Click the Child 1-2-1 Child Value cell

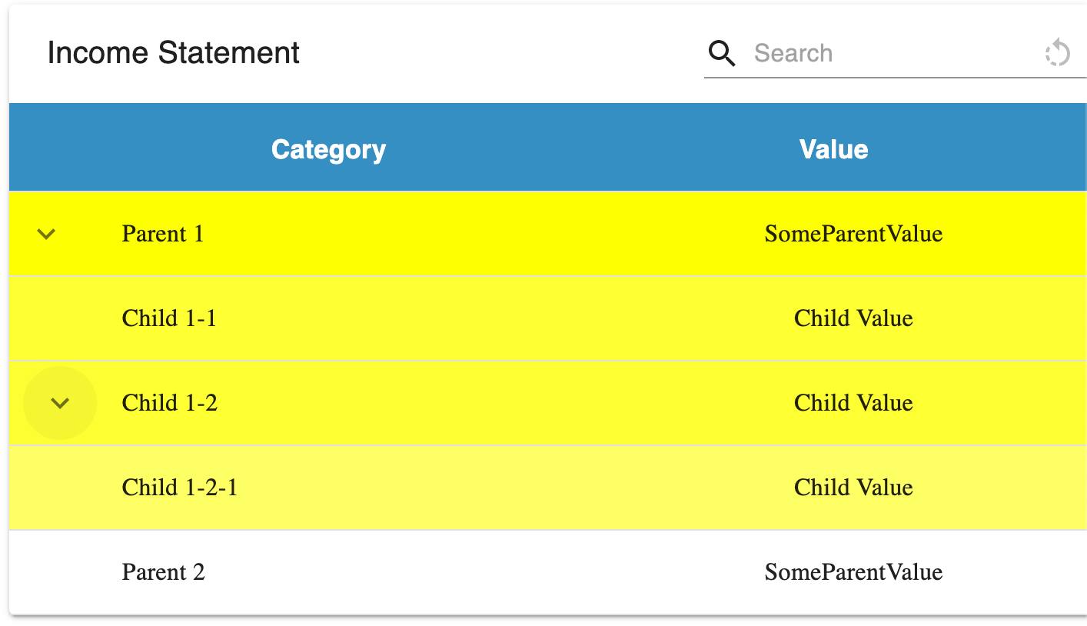click(x=853, y=488)
